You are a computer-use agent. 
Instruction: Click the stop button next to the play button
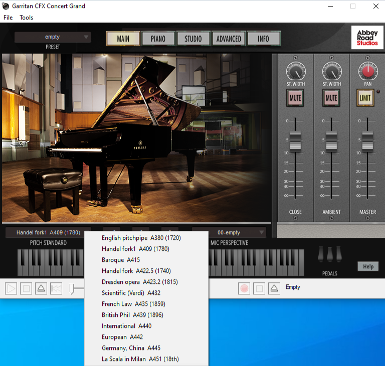tap(26, 288)
